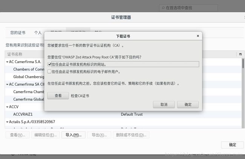This screenshot has width=245, height=159.
Task: Open the 您的证书 tab
Action: pyautogui.click(x=18, y=33)
